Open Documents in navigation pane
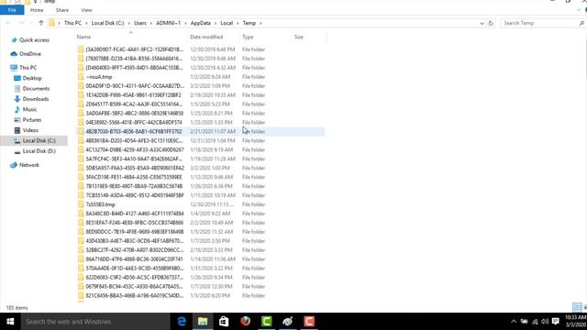Viewport: 587px width, 330px height. point(36,89)
